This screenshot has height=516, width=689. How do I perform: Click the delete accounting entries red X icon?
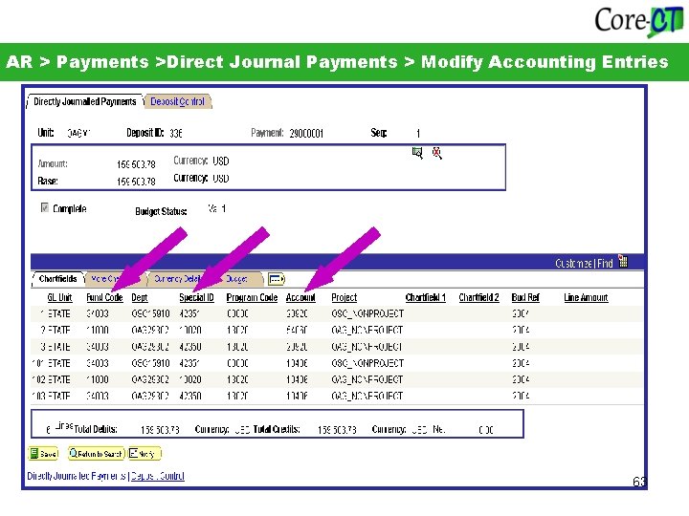pyautogui.click(x=436, y=153)
